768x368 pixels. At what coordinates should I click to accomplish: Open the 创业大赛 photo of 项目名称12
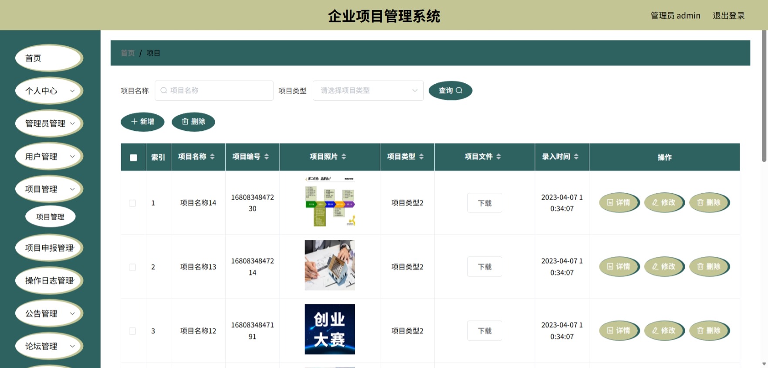pyautogui.click(x=330, y=329)
